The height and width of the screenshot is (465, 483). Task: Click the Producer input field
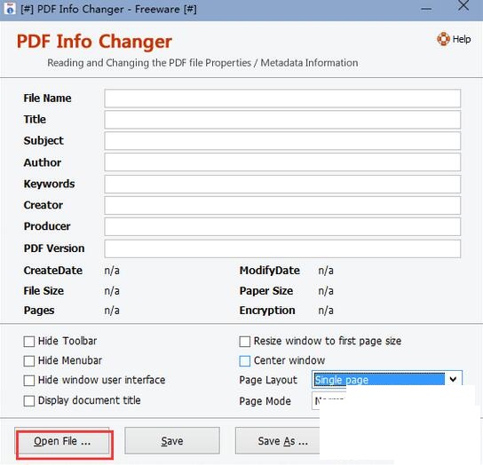[282, 226]
